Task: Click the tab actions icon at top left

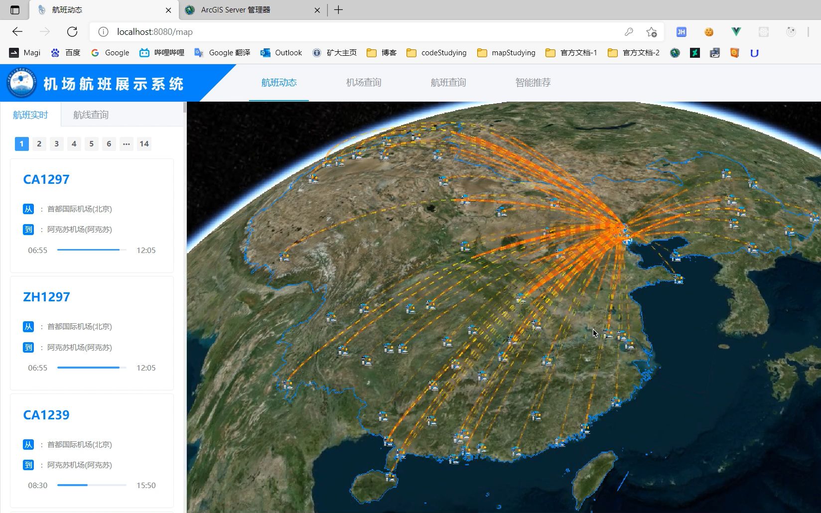Action: 15,10
